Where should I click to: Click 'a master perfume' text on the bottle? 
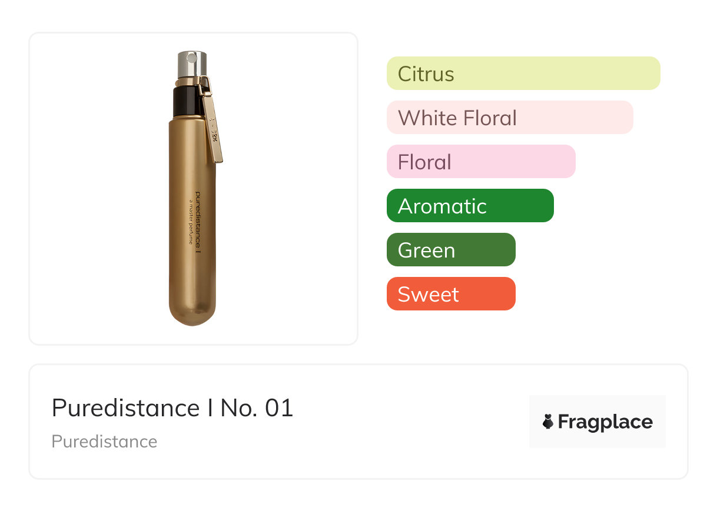pos(190,222)
